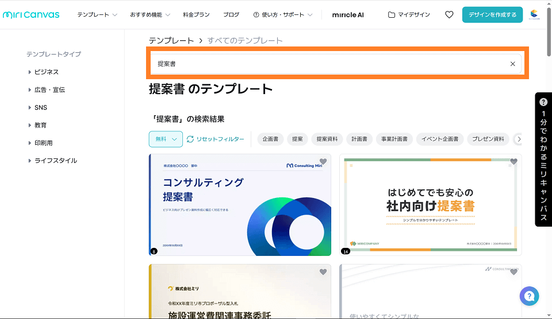This screenshot has width=552, height=319.
Task: Click the デザインを作成する button
Action: 492,14
